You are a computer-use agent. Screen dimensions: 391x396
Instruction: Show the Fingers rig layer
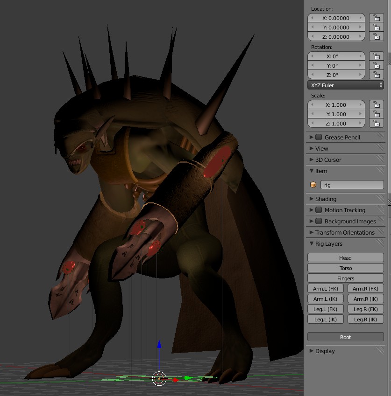(x=345, y=278)
